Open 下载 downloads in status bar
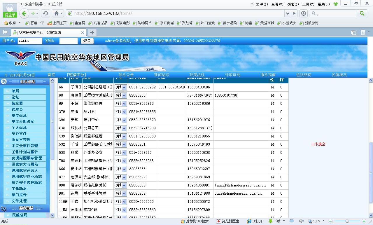The height and width of the screenshot is (225, 373). (x=274, y=221)
